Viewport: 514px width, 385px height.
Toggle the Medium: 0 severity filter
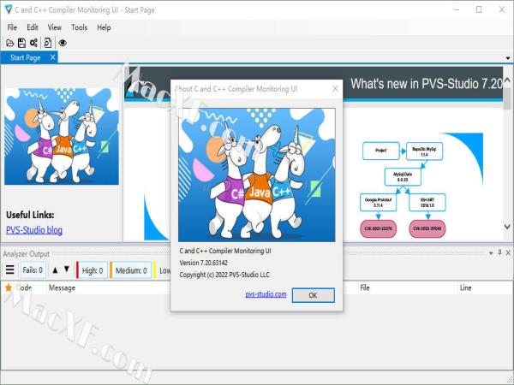point(130,270)
